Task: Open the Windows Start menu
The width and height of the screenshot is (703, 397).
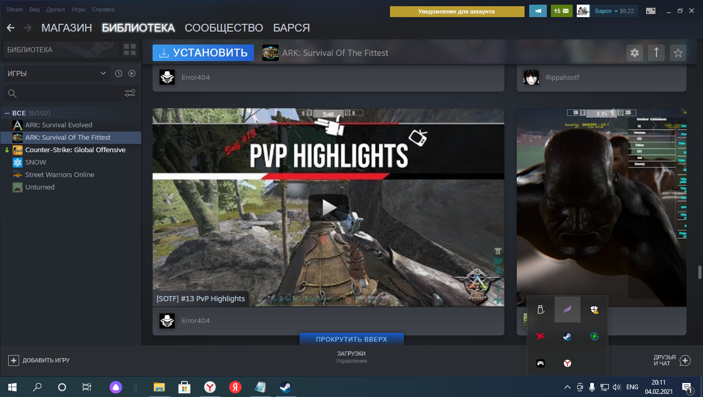Action: click(x=12, y=387)
